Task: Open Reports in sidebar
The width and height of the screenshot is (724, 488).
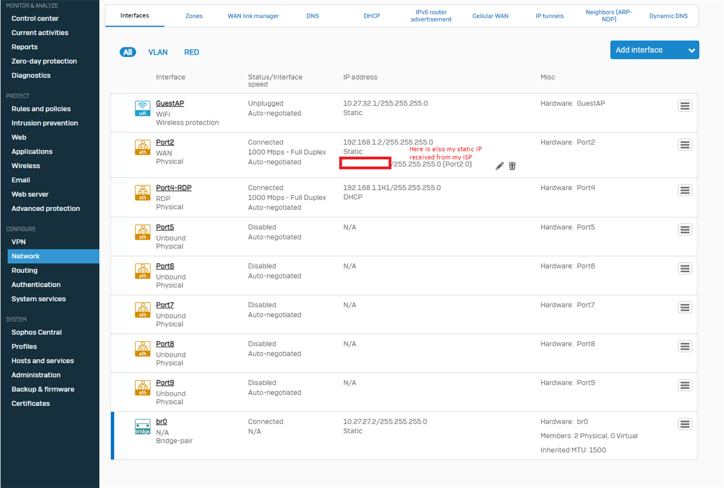Action: (24, 47)
